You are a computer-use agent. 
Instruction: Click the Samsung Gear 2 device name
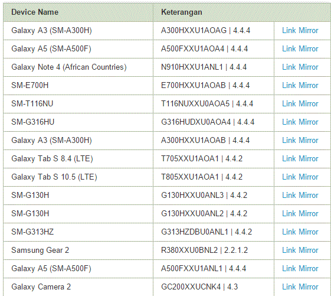point(40,251)
